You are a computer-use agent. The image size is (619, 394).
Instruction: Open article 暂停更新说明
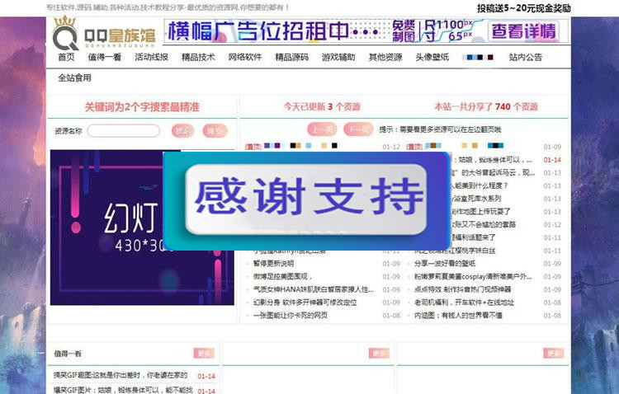[x=273, y=264]
